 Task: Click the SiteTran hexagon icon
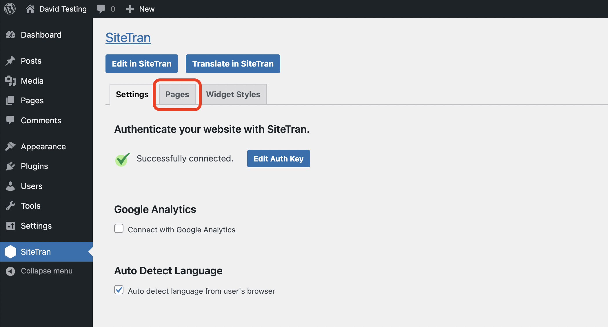[10, 252]
